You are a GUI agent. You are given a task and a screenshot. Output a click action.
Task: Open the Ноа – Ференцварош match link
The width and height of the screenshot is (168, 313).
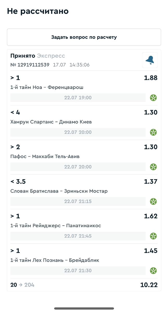tap(47, 87)
